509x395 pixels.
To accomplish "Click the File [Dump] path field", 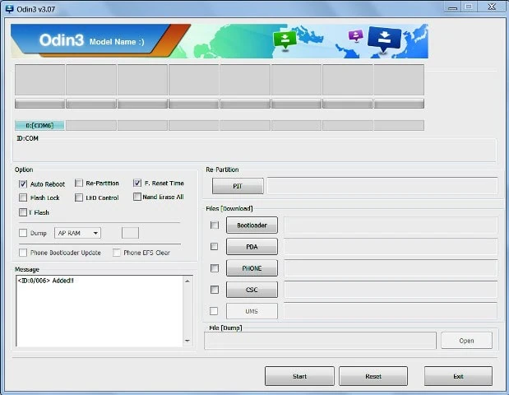I will click(x=320, y=341).
